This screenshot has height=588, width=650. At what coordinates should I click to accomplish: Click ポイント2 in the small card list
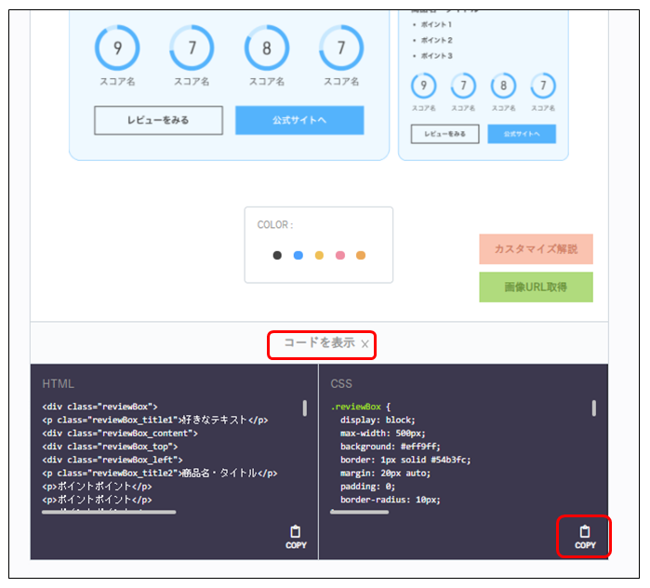coord(436,40)
